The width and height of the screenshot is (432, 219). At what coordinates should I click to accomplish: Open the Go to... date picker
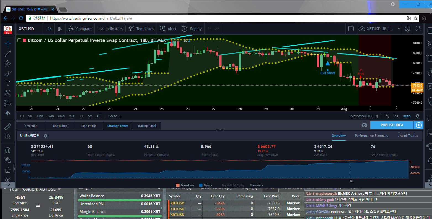[x=115, y=116]
